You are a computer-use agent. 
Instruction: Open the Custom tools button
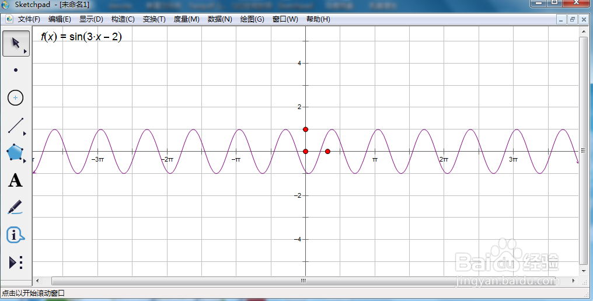(x=16, y=262)
